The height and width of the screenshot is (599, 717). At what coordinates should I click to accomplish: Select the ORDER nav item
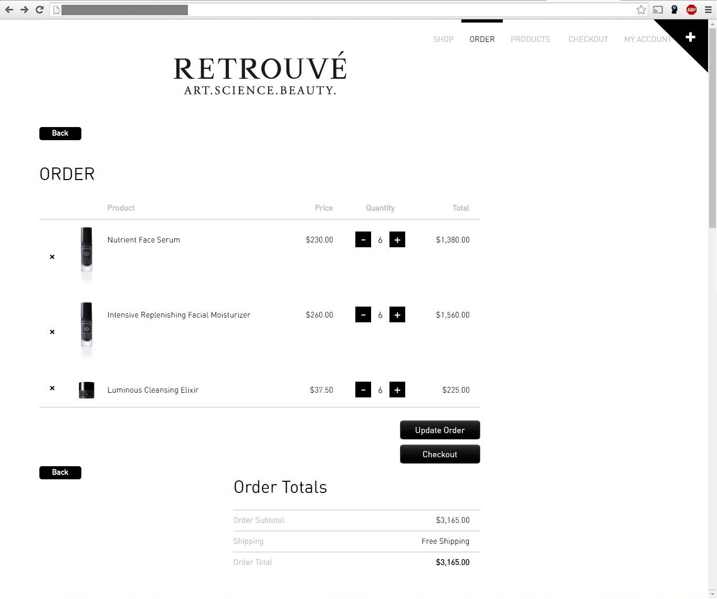click(x=482, y=39)
